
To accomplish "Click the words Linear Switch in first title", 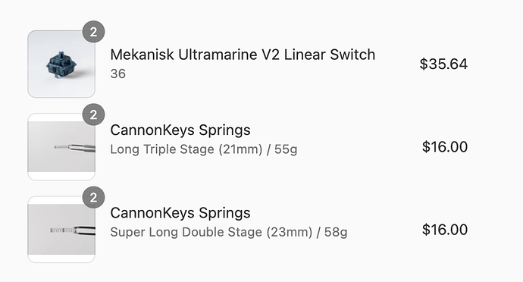I will (330, 55).
